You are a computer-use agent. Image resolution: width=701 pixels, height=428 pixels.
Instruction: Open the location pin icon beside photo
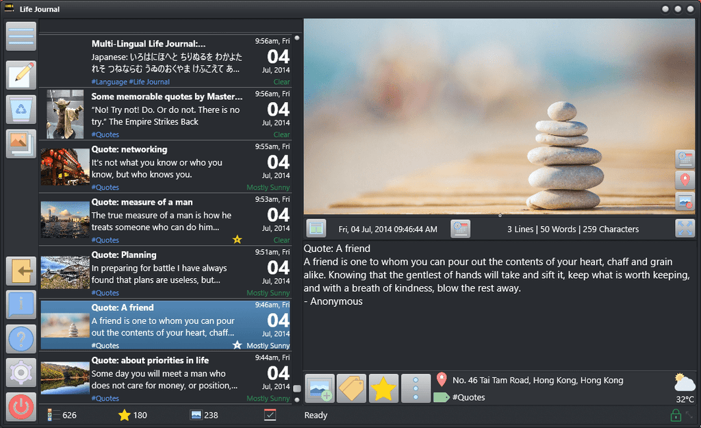point(685,181)
